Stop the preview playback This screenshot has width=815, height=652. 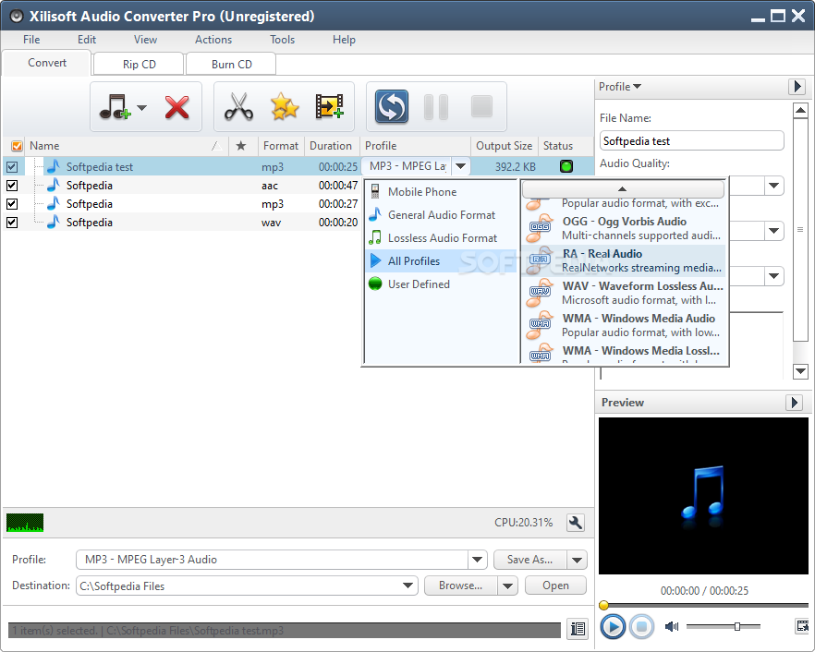point(641,626)
